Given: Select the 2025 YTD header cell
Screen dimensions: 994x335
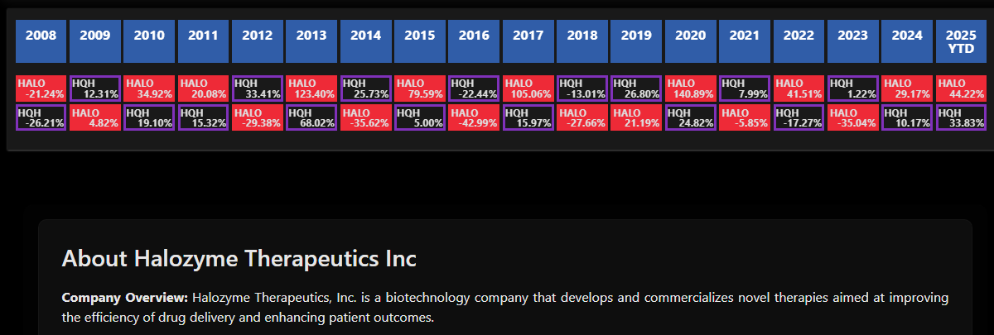Looking at the screenshot, I should (960, 41).
